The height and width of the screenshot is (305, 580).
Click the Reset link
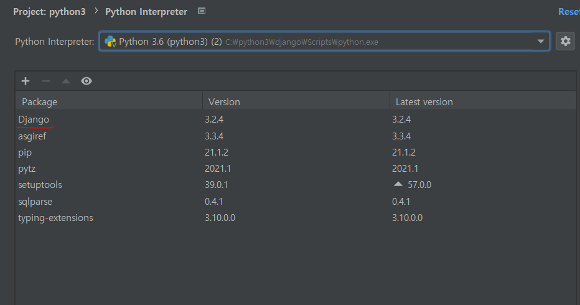coord(569,12)
